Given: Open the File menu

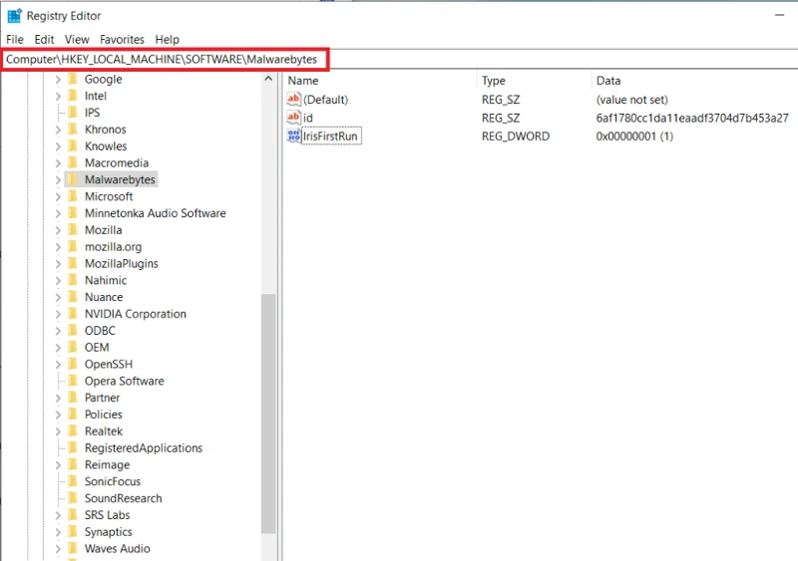Looking at the screenshot, I should point(15,39).
